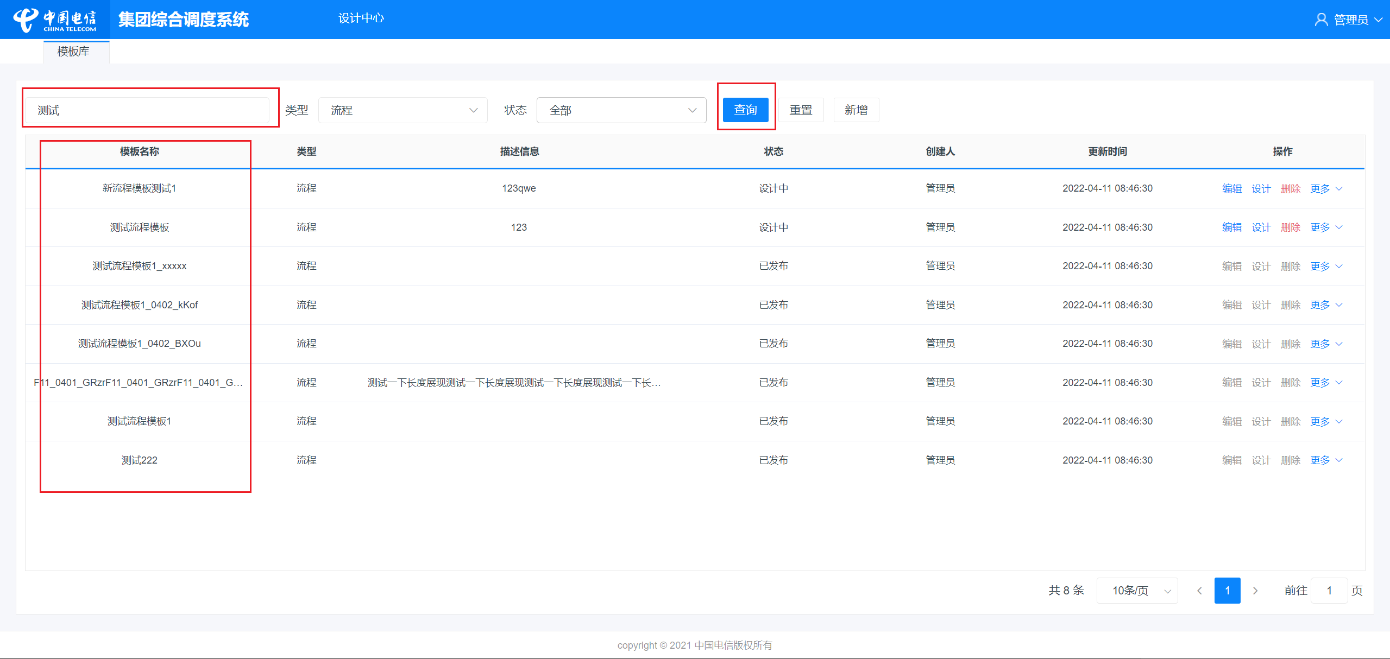Open the 10条/页 page size selector
The image size is (1390, 659).
coord(1137,591)
